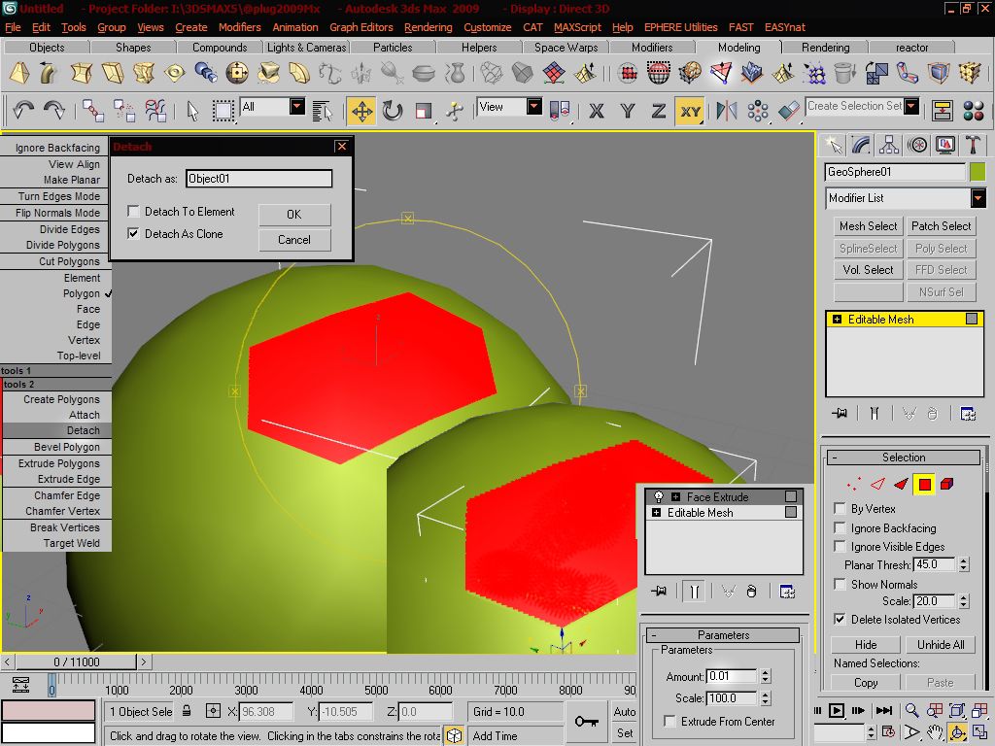Screen dimensions: 995x746
Task: Select Vertex sub-object level icon
Action: click(855, 484)
